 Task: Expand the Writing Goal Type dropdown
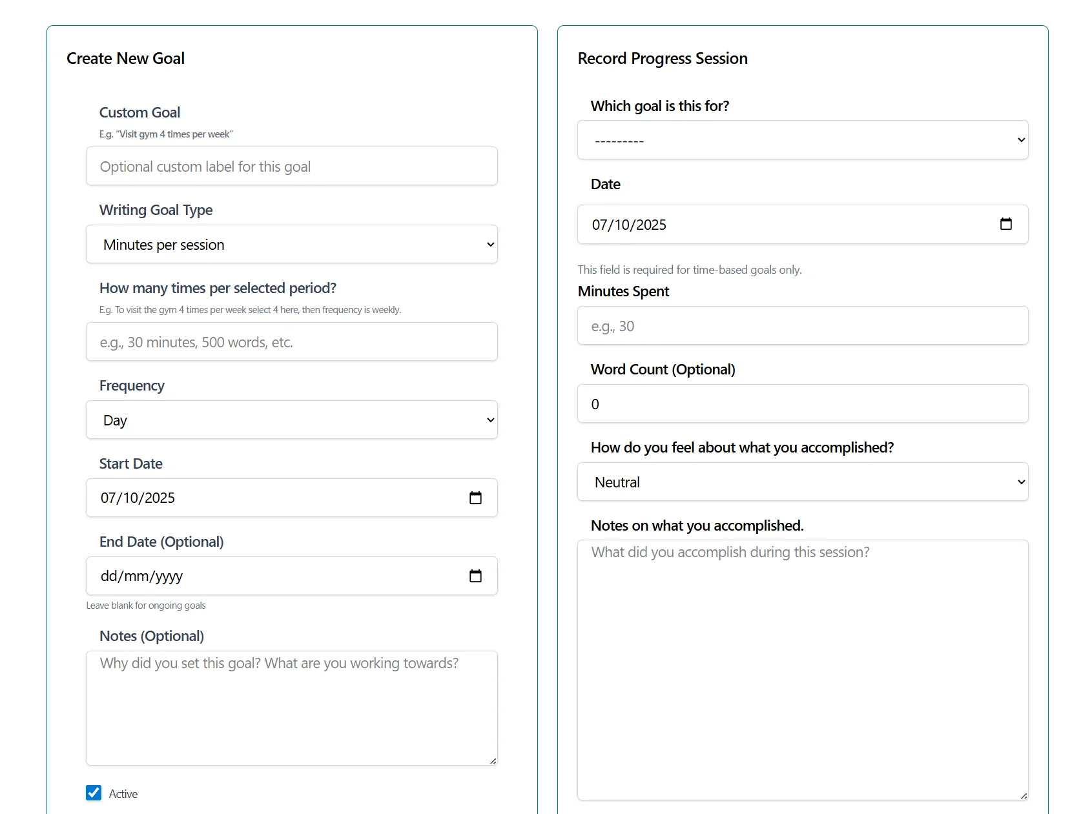point(292,245)
